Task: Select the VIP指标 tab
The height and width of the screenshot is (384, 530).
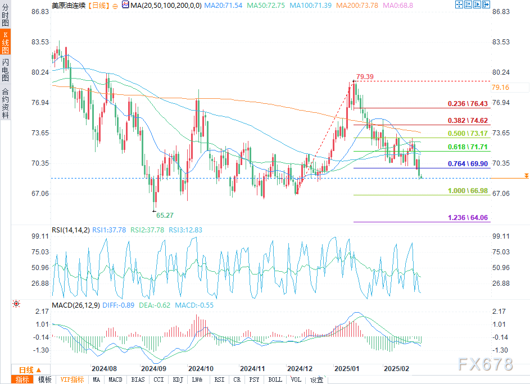Action: 71,380
